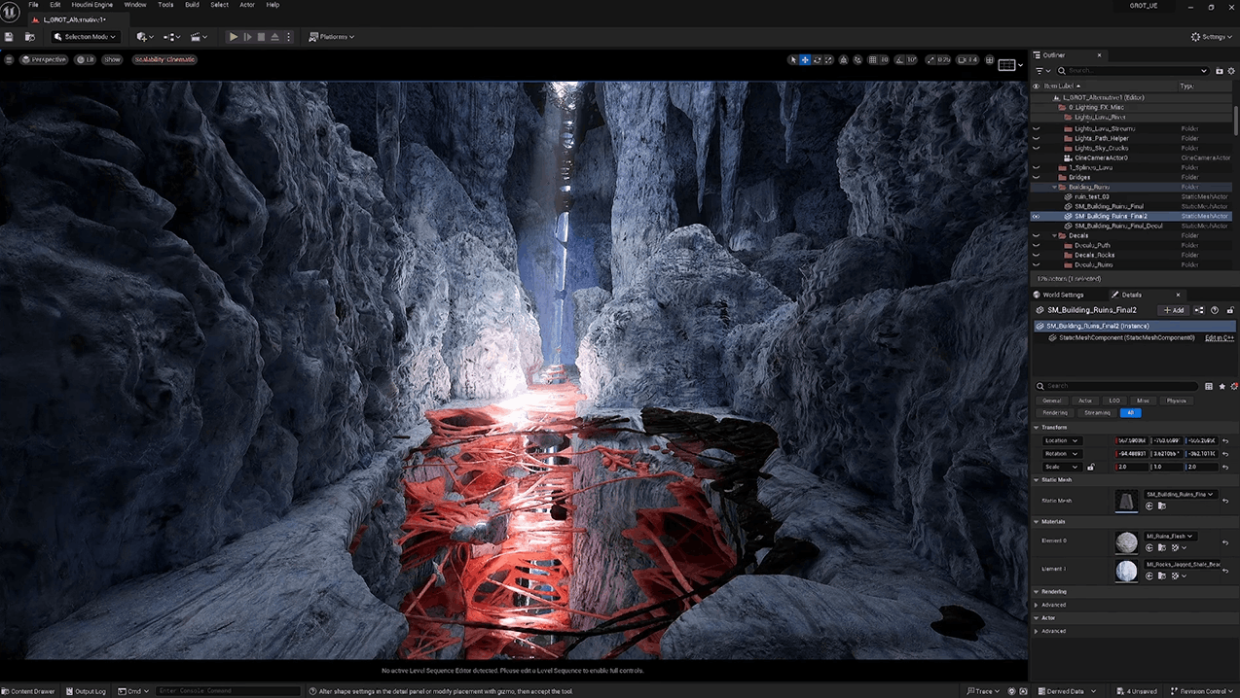Click the Details search field
The width and height of the screenshot is (1240, 698).
[x=1116, y=386]
